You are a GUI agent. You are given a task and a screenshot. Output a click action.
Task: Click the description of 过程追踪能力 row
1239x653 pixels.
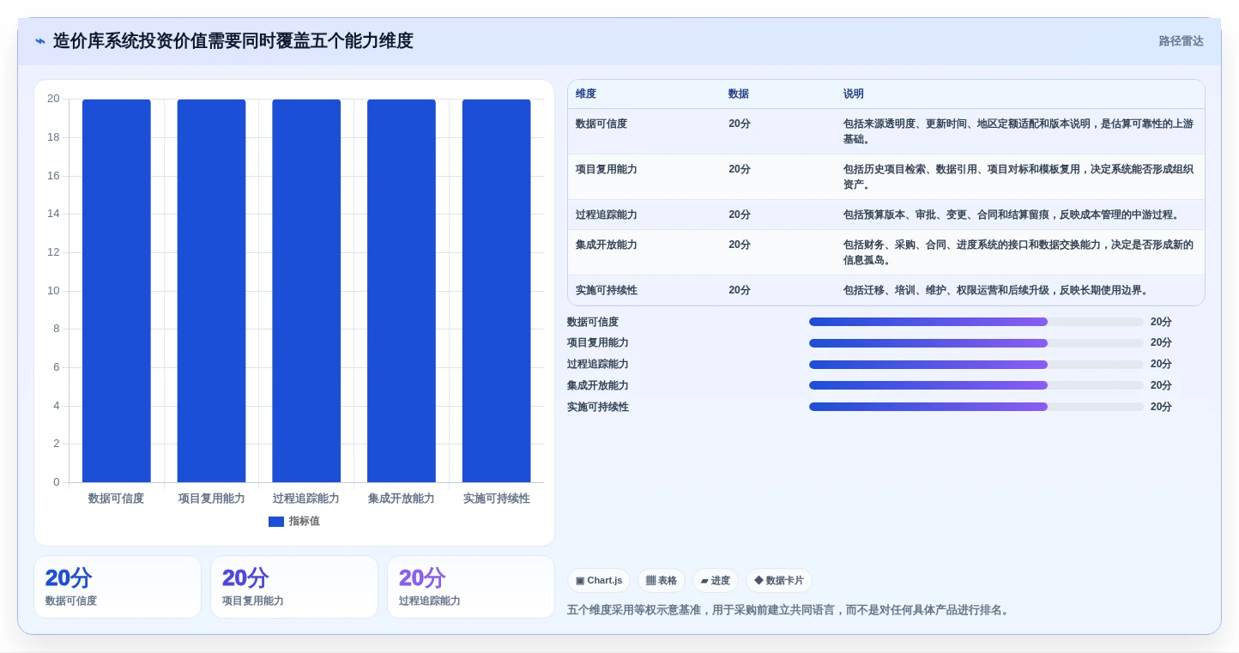[x=1012, y=215]
